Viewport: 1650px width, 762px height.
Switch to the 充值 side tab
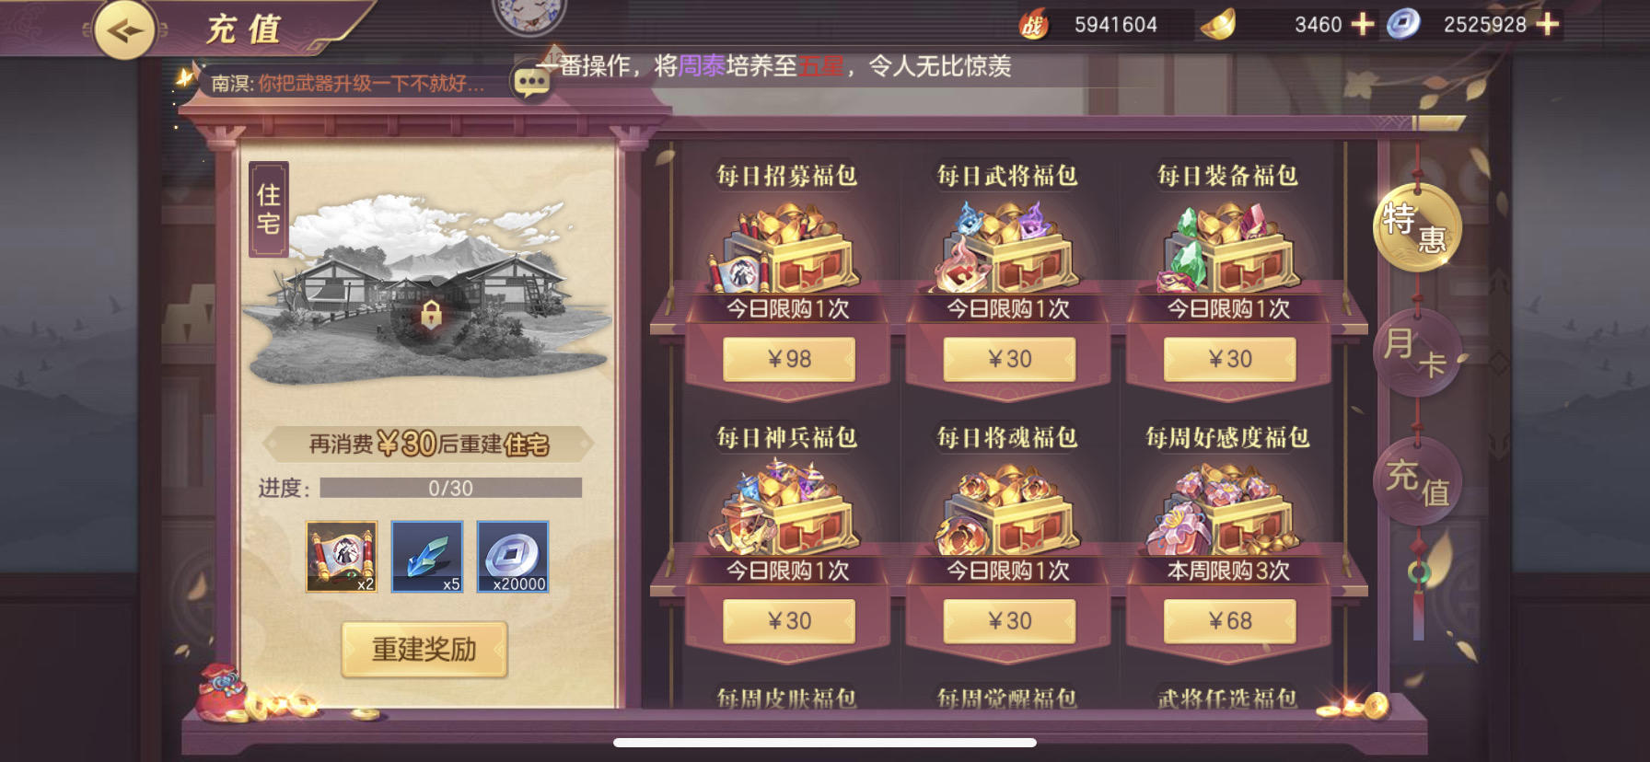point(1418,481)
